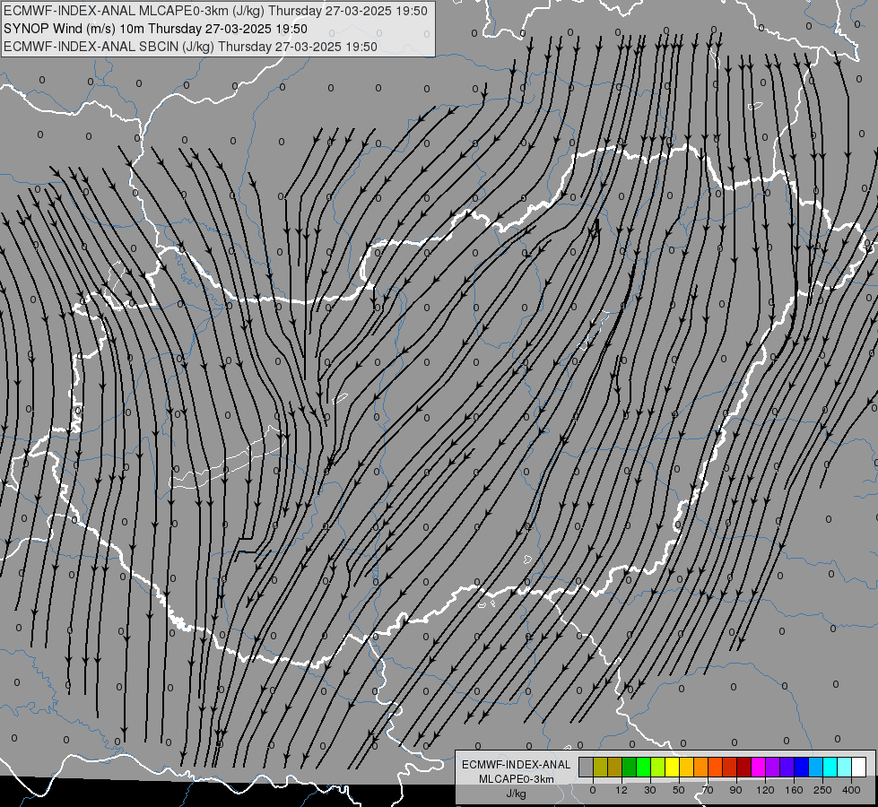Click the legend value 160
The height and width of the screenshot is (807, 878).
click(x=794, y=790)
